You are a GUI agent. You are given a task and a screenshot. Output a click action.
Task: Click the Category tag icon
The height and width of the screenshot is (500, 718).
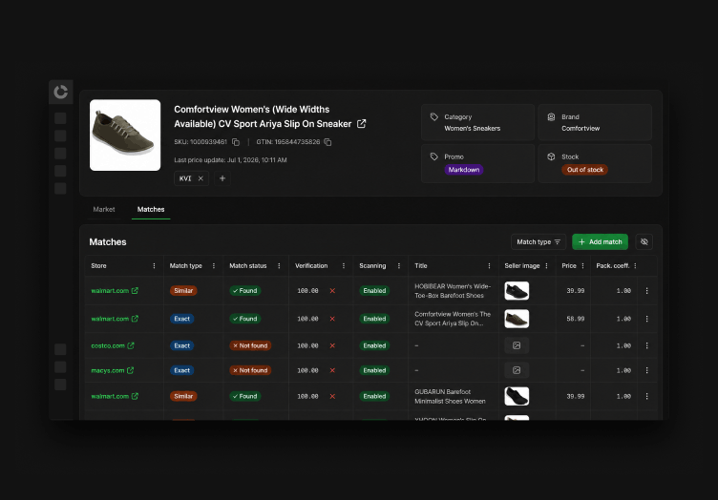point(434,117)
